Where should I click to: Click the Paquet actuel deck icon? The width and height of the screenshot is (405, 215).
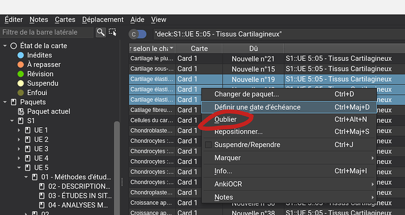coord(21,111)
